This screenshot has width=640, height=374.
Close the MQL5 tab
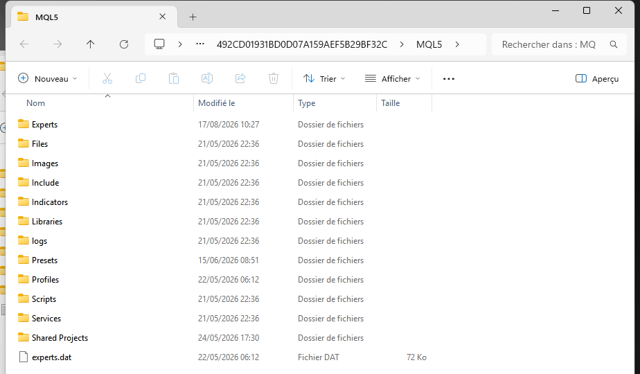[x=163, y=17]
